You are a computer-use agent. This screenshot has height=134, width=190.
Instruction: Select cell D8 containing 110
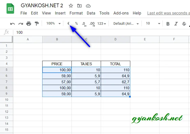pos(115,88)
